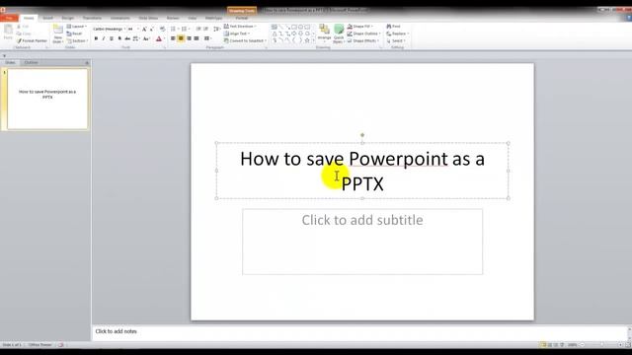Open the Arrange menu
The height and width of the screenshot is (355, 632).
pos(325,34)
